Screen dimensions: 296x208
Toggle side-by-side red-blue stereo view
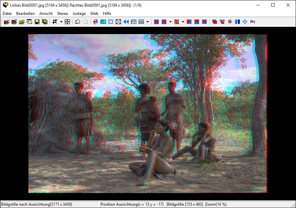tap(189, 22)
